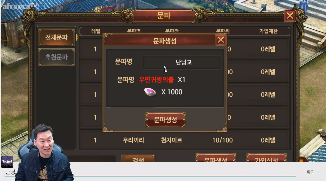
Task: Click the TRAHA game icon thumbnail
Action: tap(7, 162)
